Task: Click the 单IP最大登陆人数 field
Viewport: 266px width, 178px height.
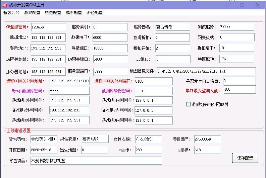Action: tap(239, 90)
